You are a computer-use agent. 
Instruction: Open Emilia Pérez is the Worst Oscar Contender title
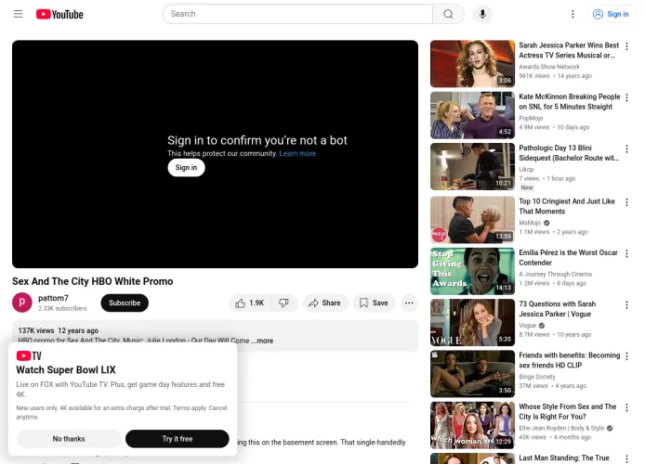[568, 257]
